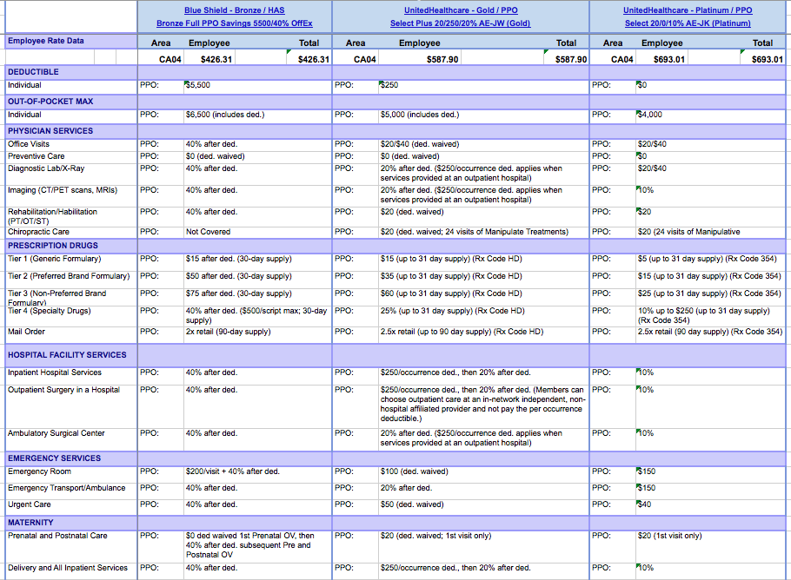Select the $40 Urgent Care Platinum cell
The width and height of the screenshot is (791, 580).
(x=710, y=507)
